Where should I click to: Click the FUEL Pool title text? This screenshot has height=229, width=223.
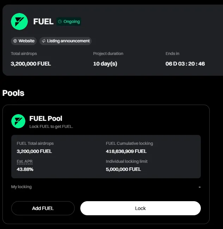click(x=46, y=119)
